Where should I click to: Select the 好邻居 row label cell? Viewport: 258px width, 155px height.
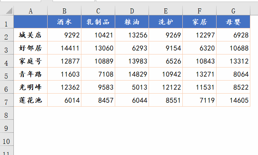point(30,48)
